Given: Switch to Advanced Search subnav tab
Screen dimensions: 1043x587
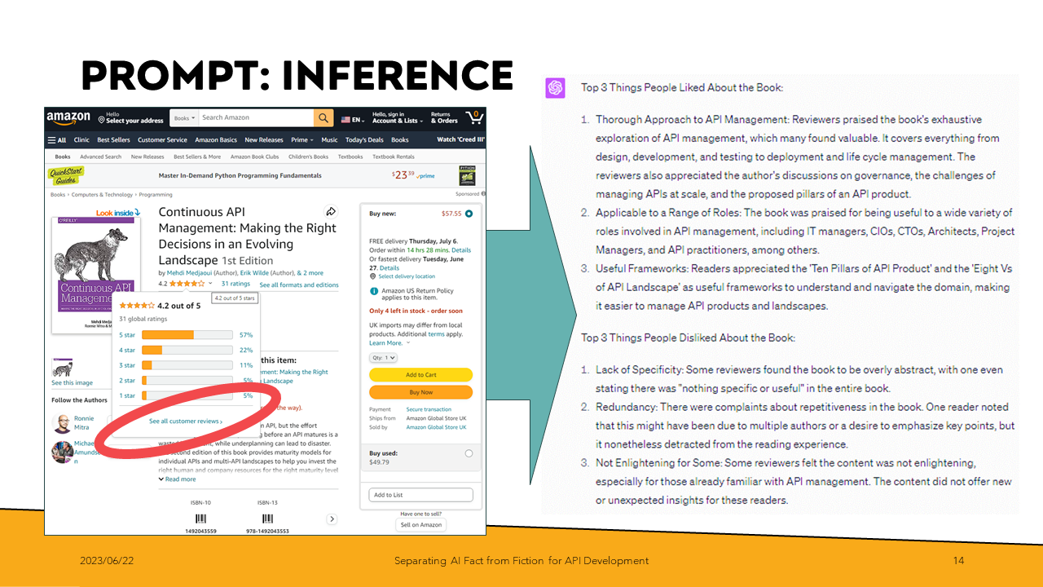Looking at the screenshot, I should (100, 157).
